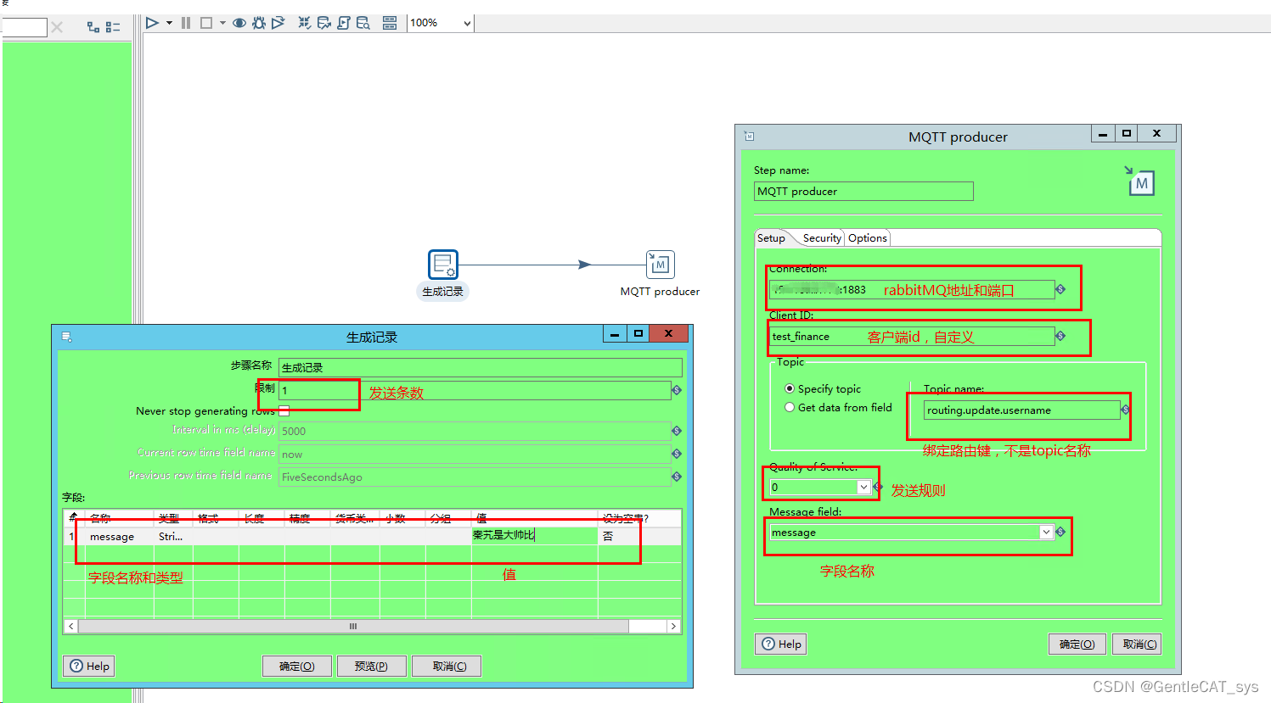The height and width of the screenshot is (703, 1271).
Task: Switch to the Security tab
Action: click(x=822, y=238)
